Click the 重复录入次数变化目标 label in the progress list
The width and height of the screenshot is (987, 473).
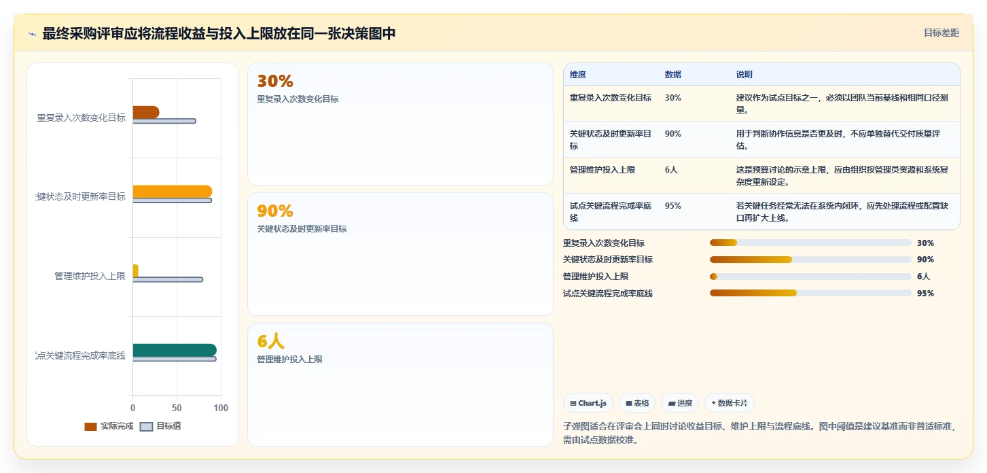604,243
